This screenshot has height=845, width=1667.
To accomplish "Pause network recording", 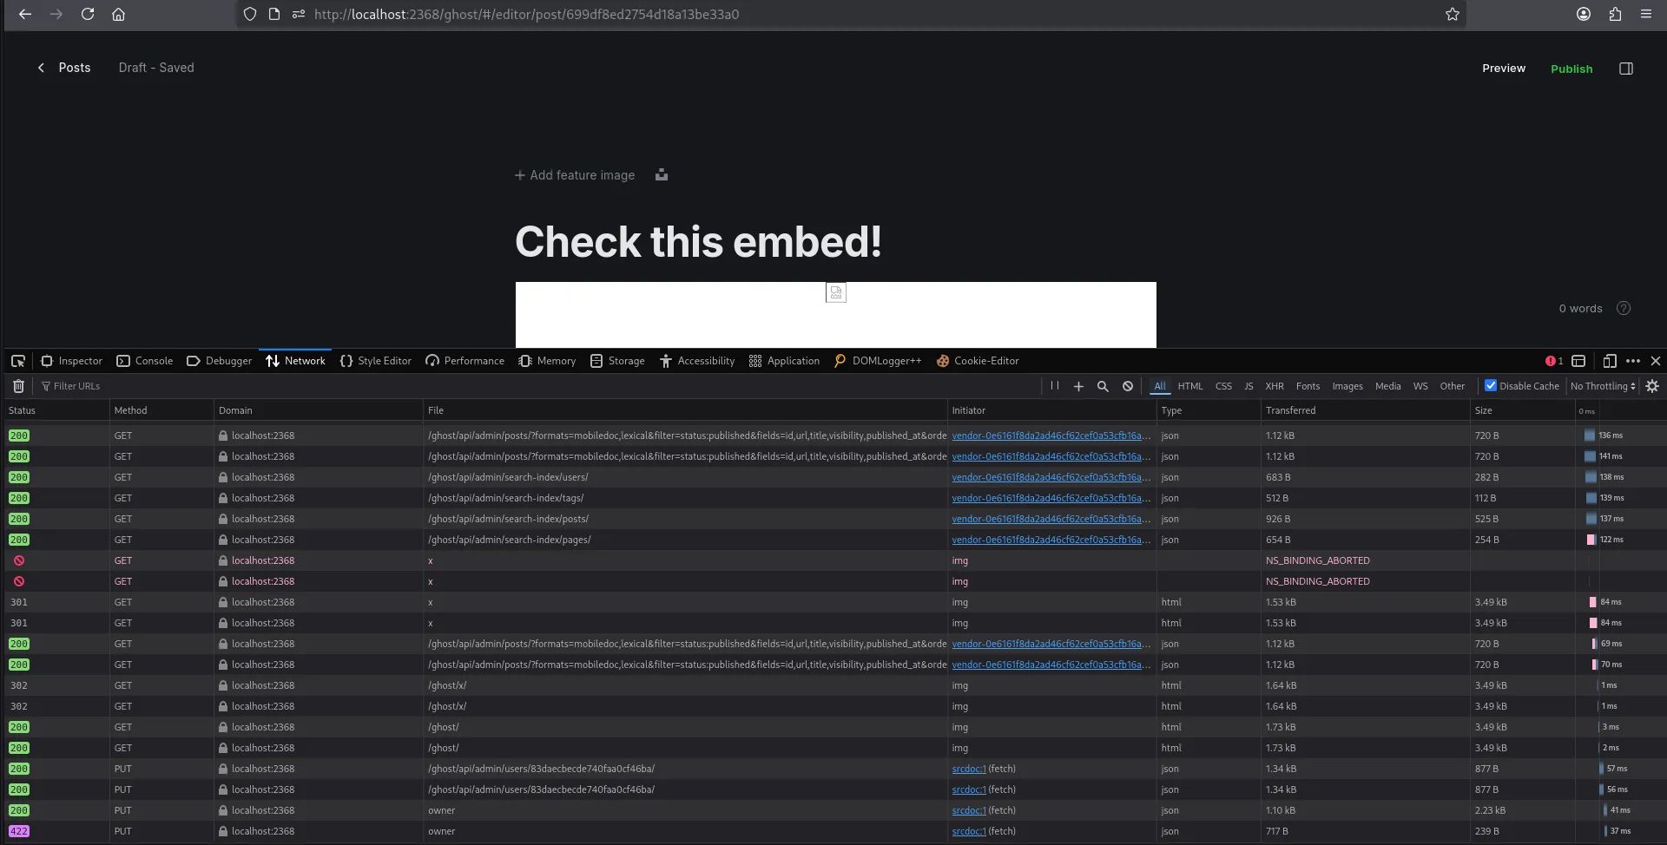I will [1054, 386].
